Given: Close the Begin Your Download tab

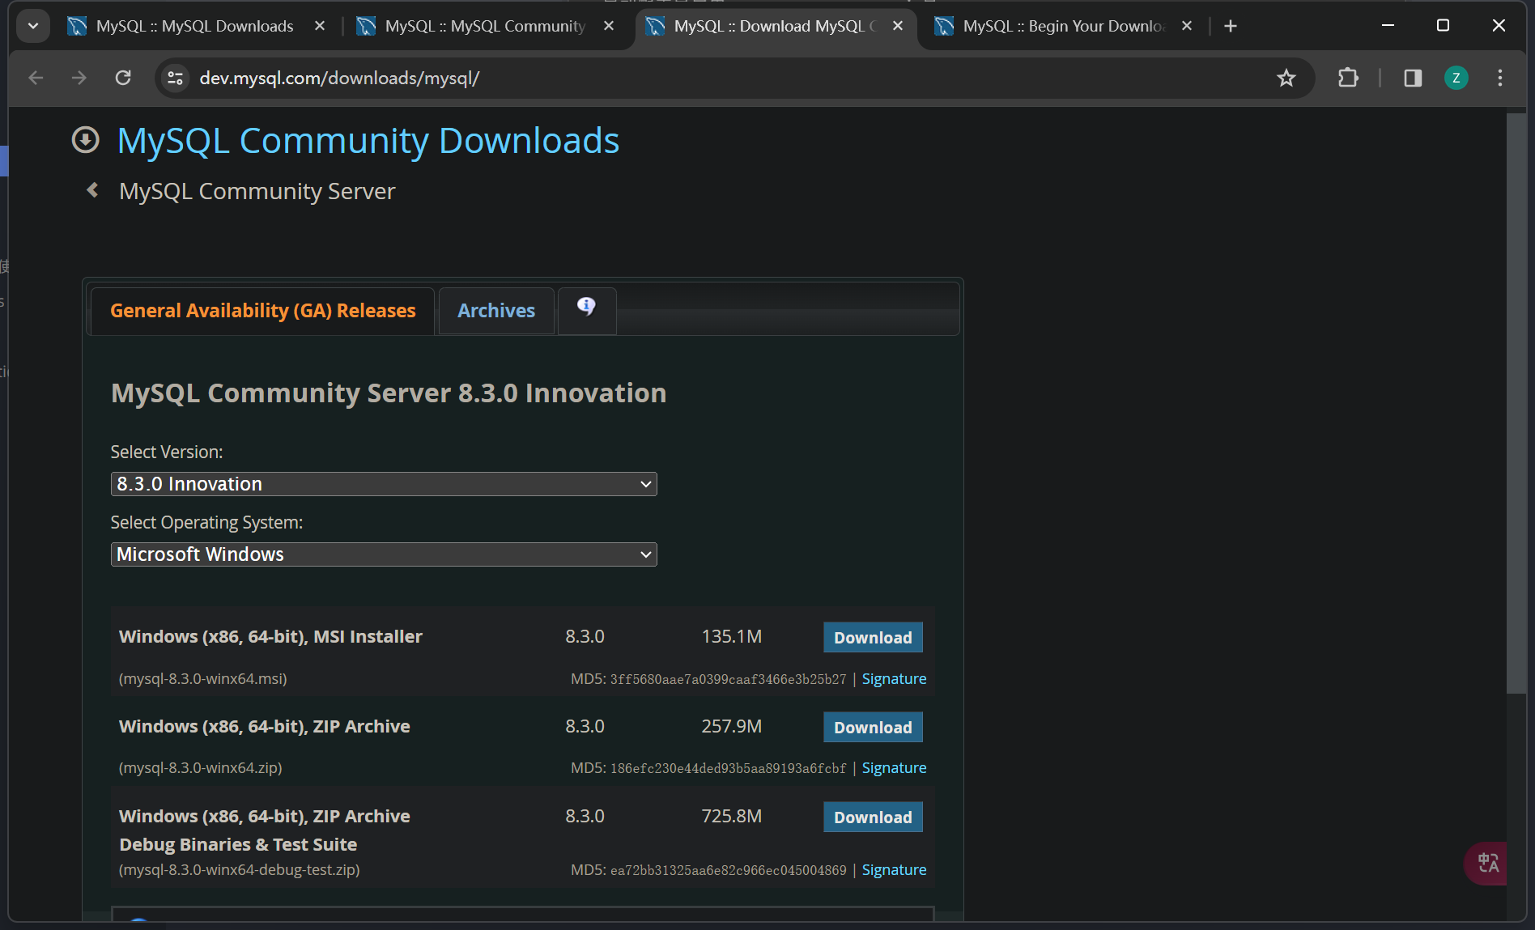Looking at the screenshot, I should [x=1187, y=26].
